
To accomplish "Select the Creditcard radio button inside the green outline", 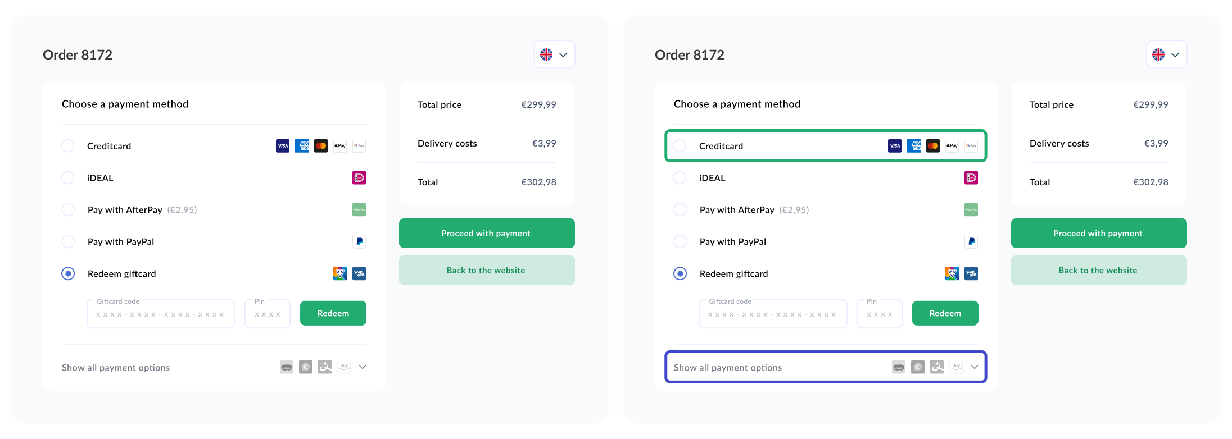I will 680,146.
